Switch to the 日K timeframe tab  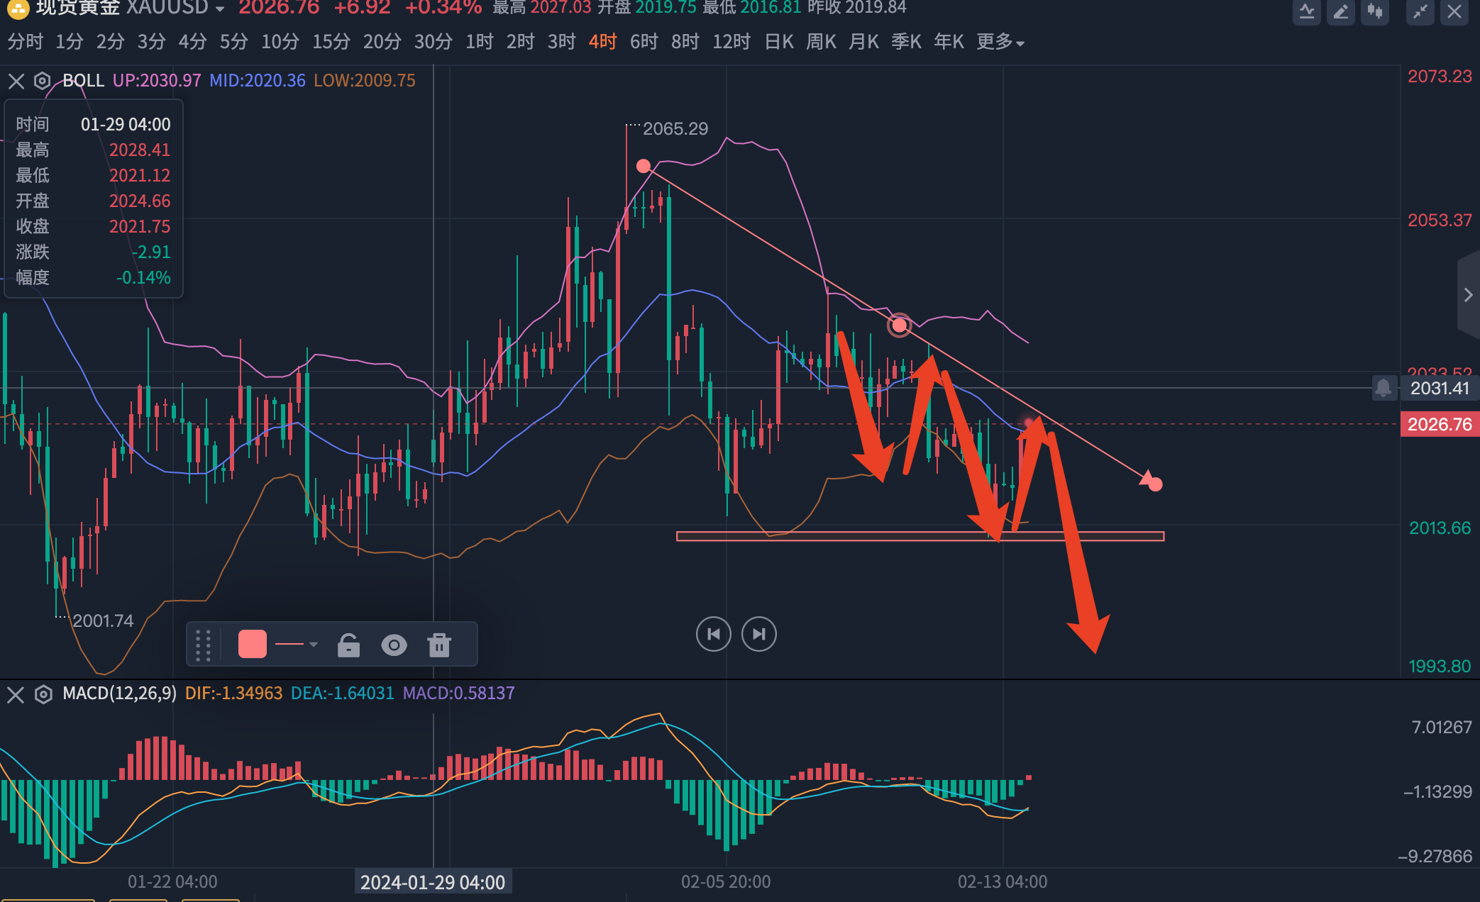pos(779,43)
